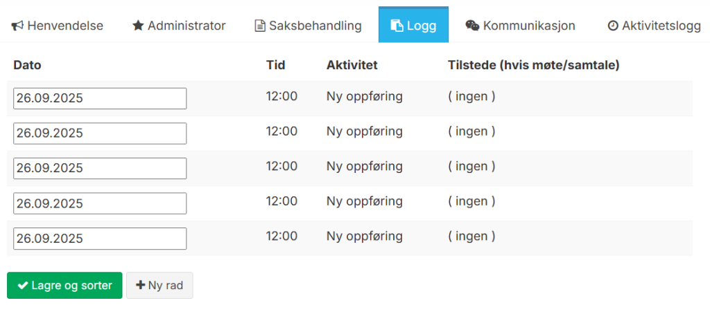Viewport: 710px width, 314px height.
Task: Click the star icon beside Administrator
Action: pyautogui.click(x=138, y=26)
